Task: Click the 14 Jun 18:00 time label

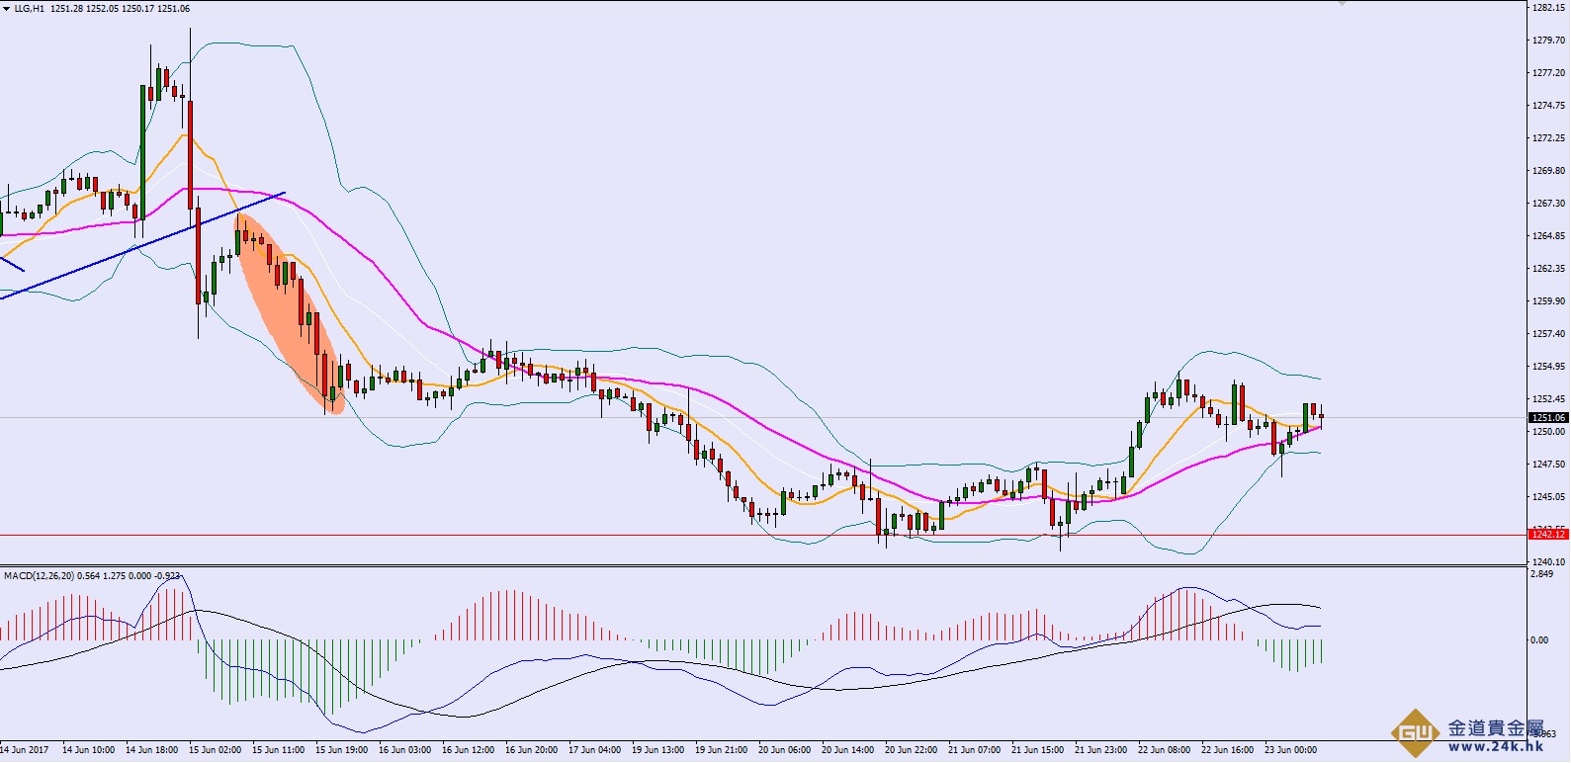Action: (x=151, y=750)
